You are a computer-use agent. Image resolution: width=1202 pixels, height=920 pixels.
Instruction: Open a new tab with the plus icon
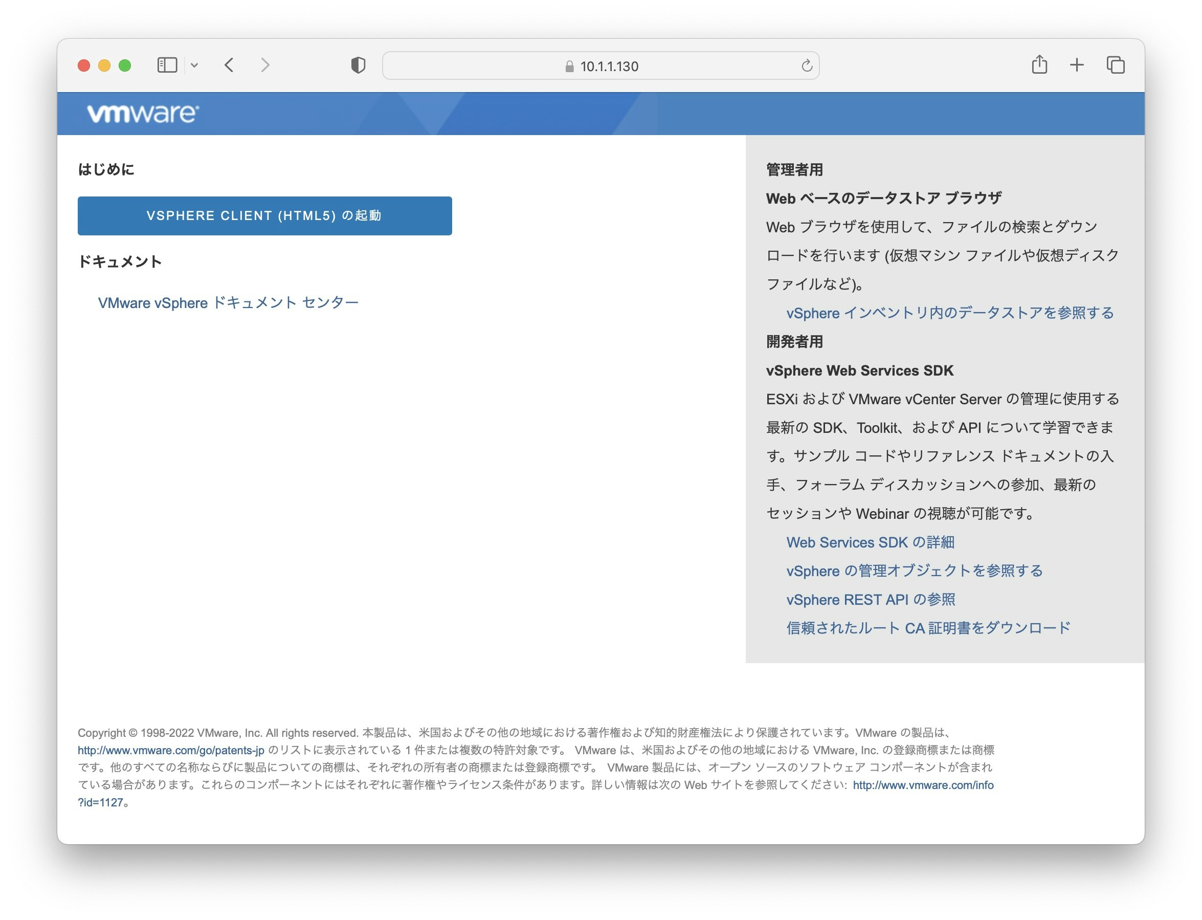[x=1076, y=64]
